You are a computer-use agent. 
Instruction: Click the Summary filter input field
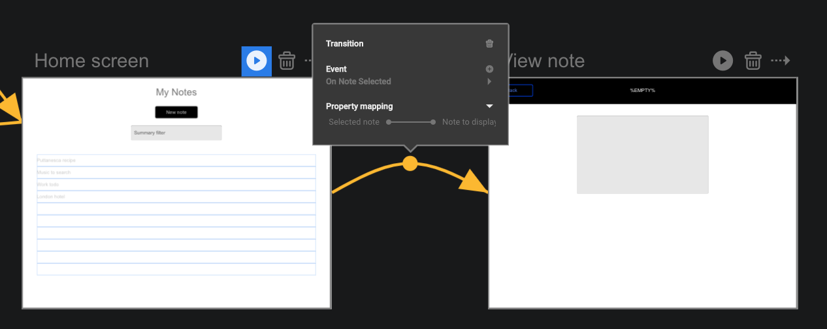(x=176, y=133)
